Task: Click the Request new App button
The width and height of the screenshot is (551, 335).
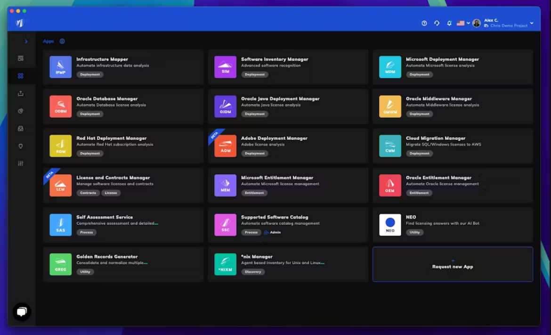Action: (453, 264)
